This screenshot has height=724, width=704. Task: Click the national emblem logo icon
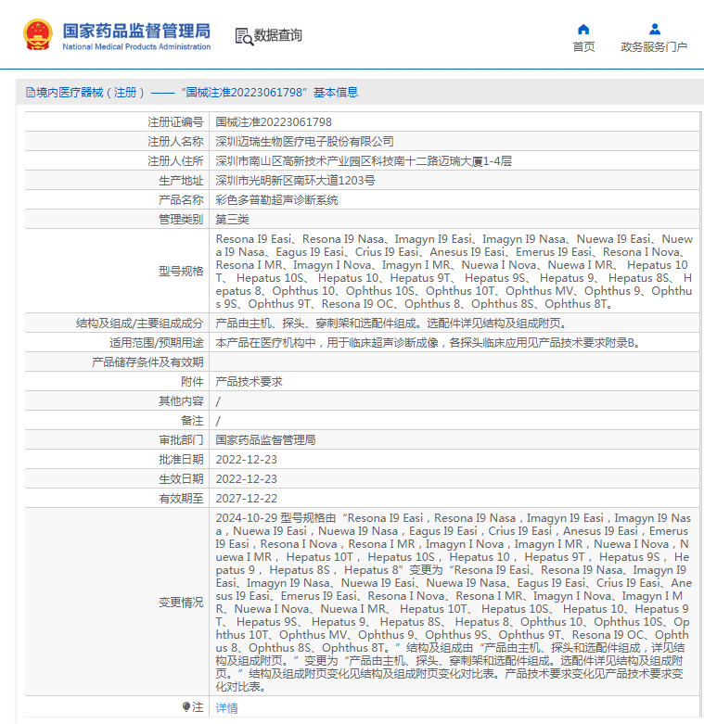[x=38, y=34]
